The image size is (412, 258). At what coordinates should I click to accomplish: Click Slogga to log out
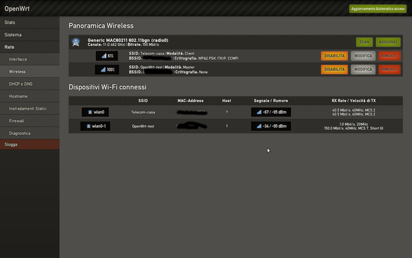click(30, 144)
